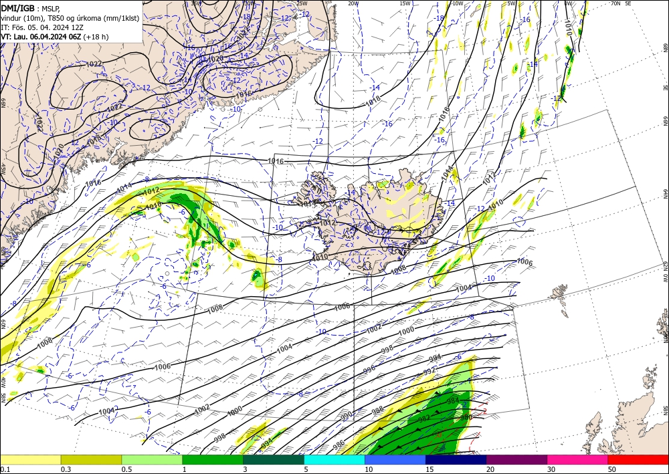Click the '0.1' legend value label
Image resolution: width=669 pixels, height=474 pixels.
(x=4, y=469)
